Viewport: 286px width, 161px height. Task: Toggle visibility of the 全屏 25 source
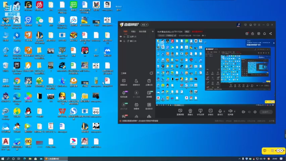pos(120,36)
